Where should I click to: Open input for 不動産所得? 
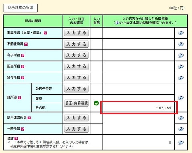click(76, 44)
